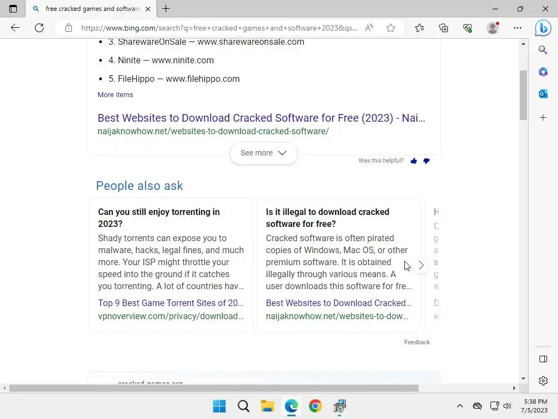Click list item '4. Ninite — www.ninite.com'

tap(161, 60)
